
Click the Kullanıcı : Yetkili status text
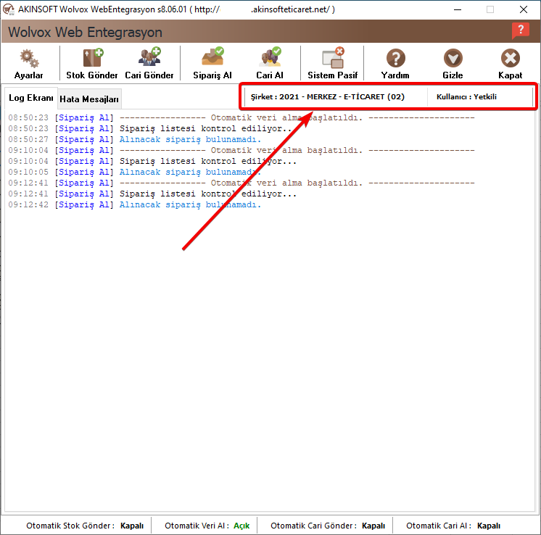(x=466, y=96)
